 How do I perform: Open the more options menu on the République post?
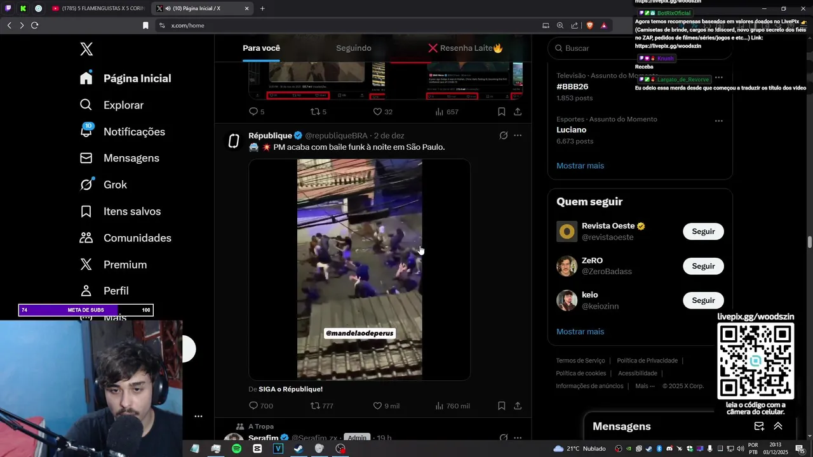click(x=518, y=135)
